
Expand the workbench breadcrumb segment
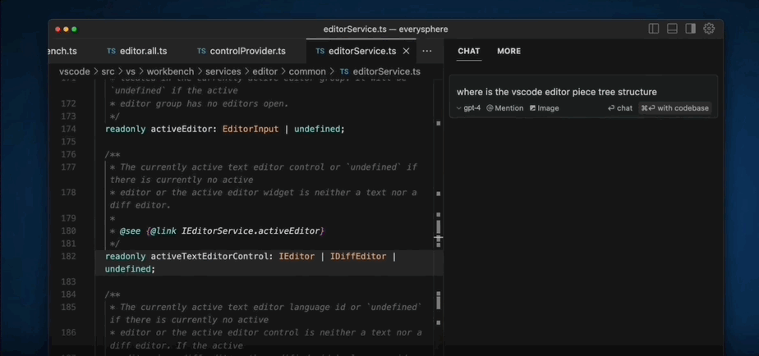coord(170,71)
